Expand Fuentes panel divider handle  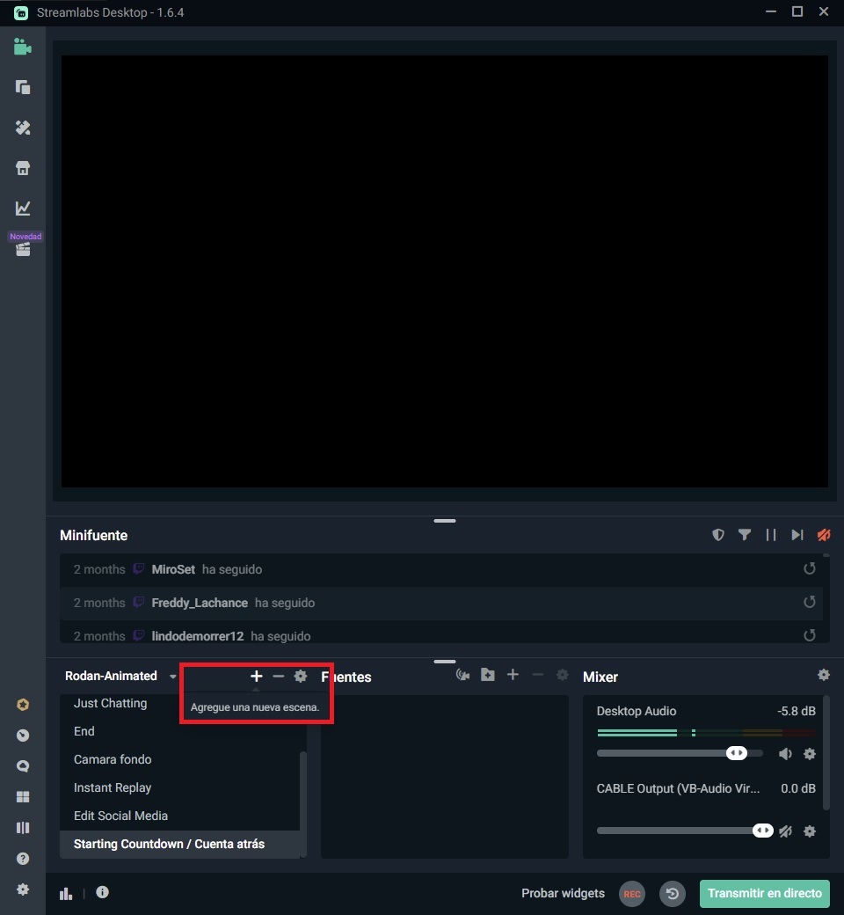click(x=444, y=661)
